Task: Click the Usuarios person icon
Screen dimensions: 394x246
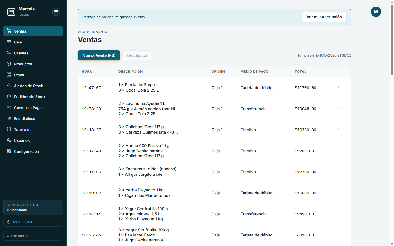Action: (9, 140)
